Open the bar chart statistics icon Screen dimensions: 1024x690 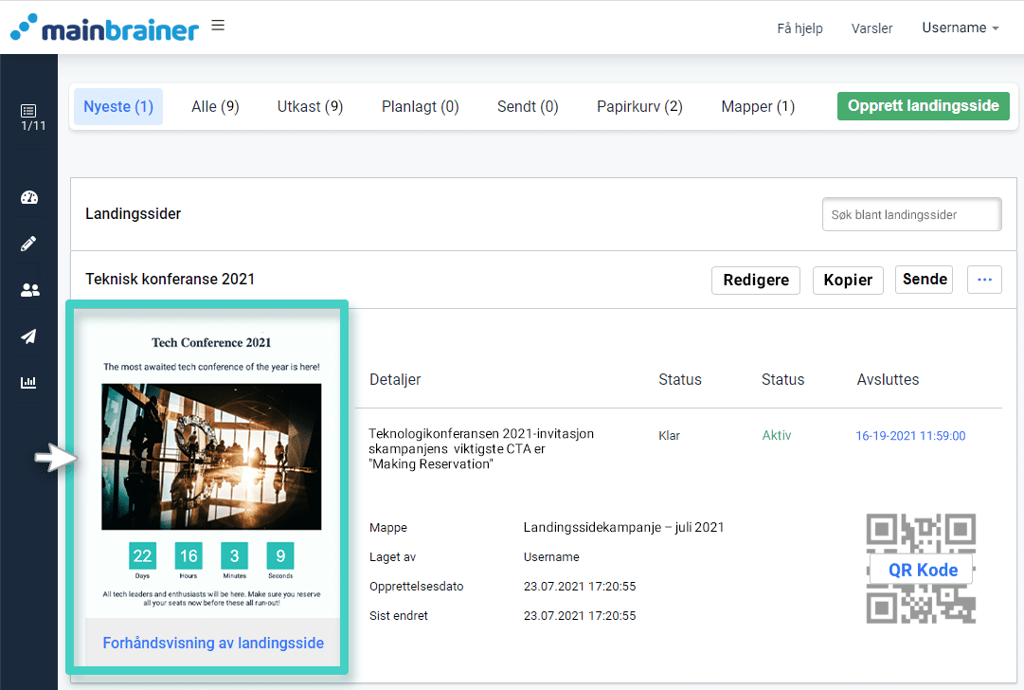28,383
